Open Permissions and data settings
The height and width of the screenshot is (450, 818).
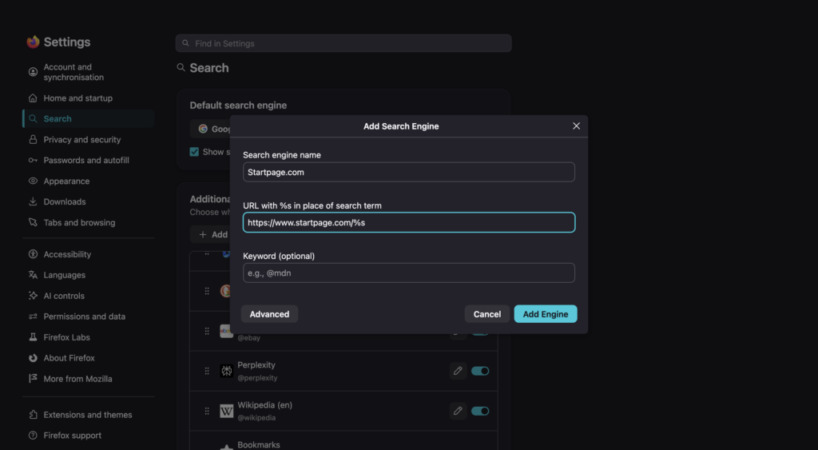coord(88,317)
